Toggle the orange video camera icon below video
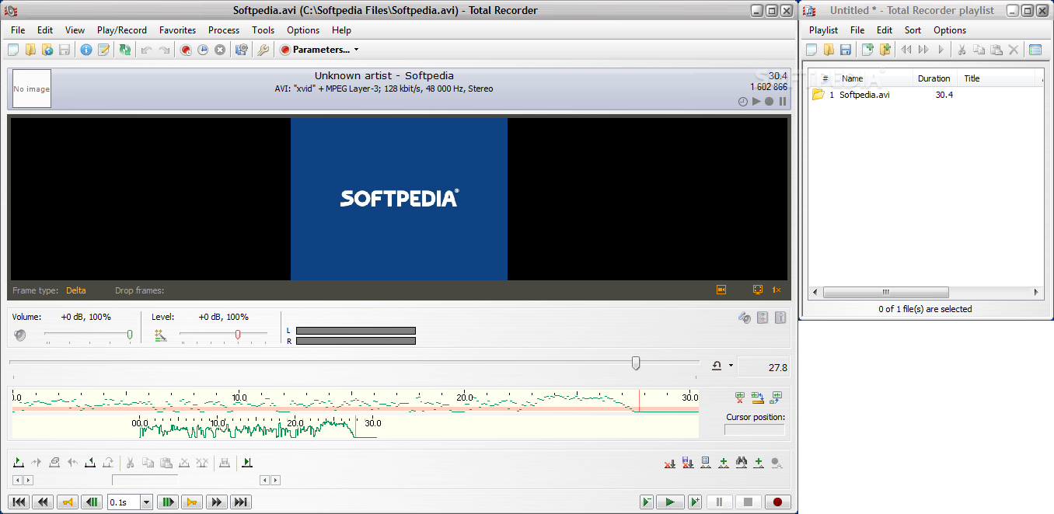The width and height of the screenshot is (1054, 514). pos(721,290)
